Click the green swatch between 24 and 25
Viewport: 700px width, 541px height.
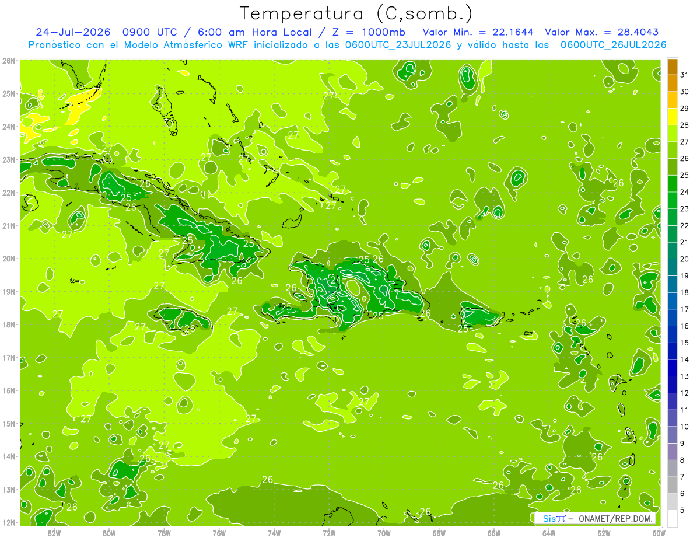(x=673, y=184)
